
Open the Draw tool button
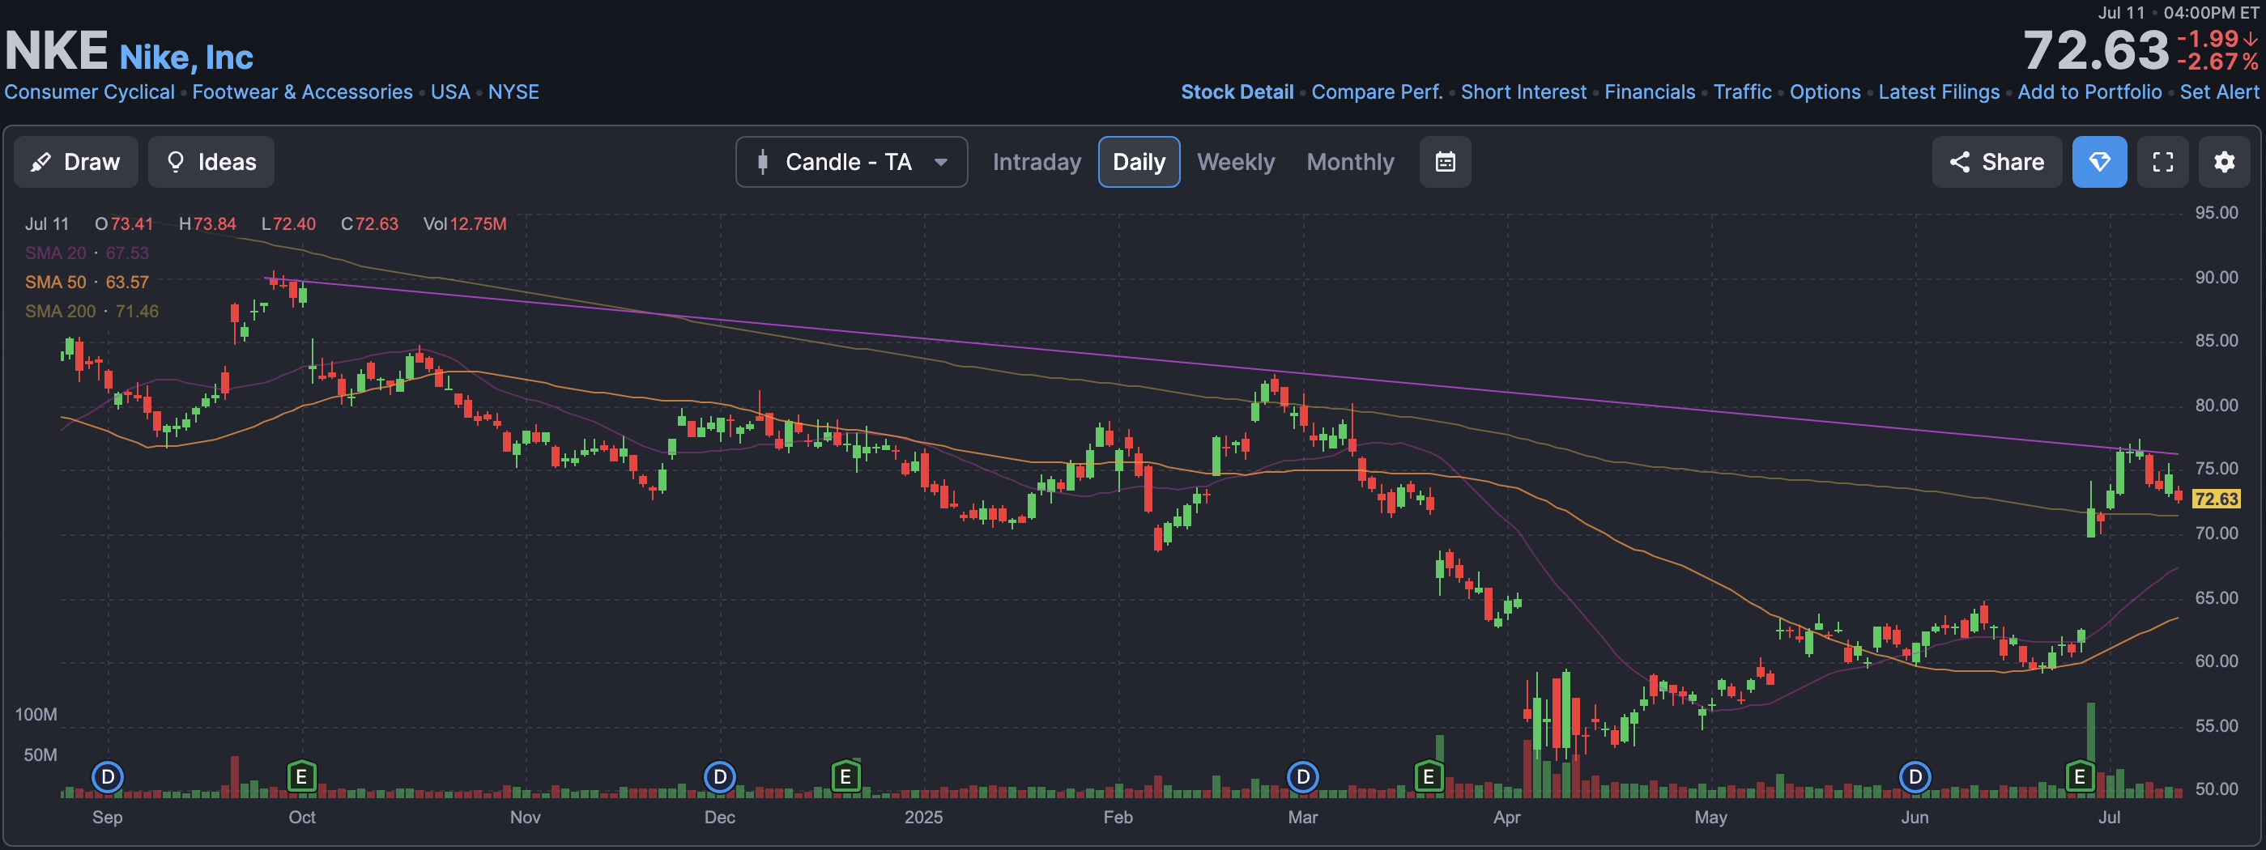click(x=75, y=162)
